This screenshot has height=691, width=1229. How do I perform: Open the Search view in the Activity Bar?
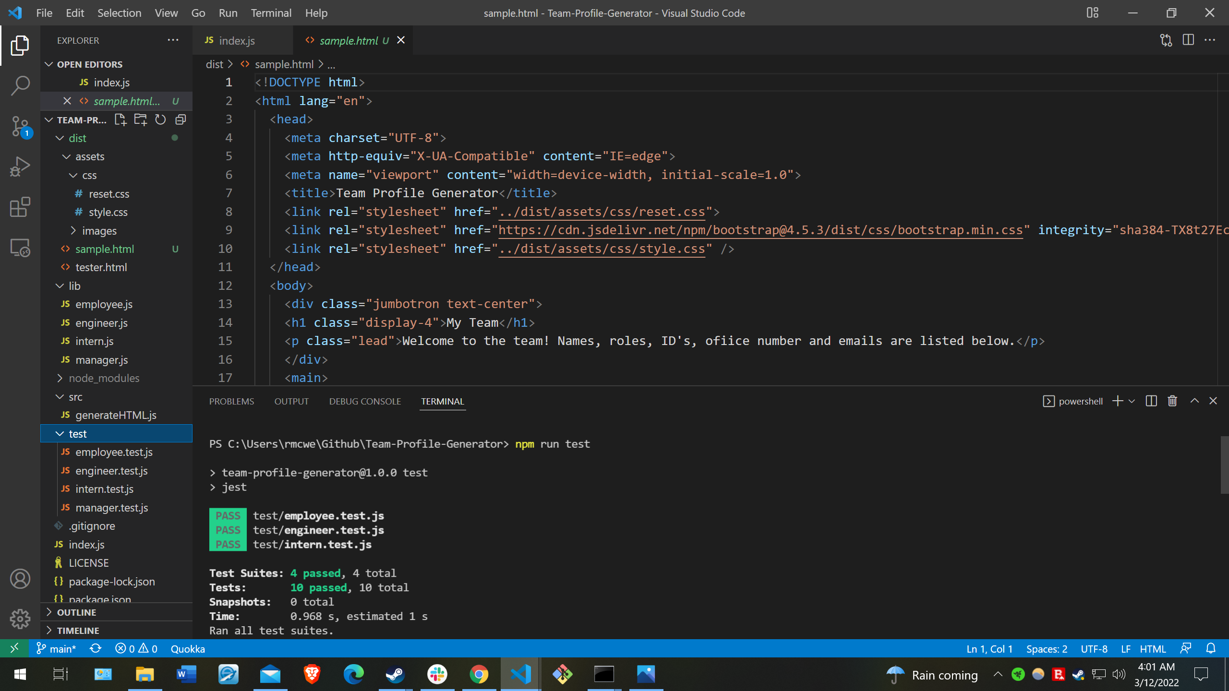(x=20, y=85)
